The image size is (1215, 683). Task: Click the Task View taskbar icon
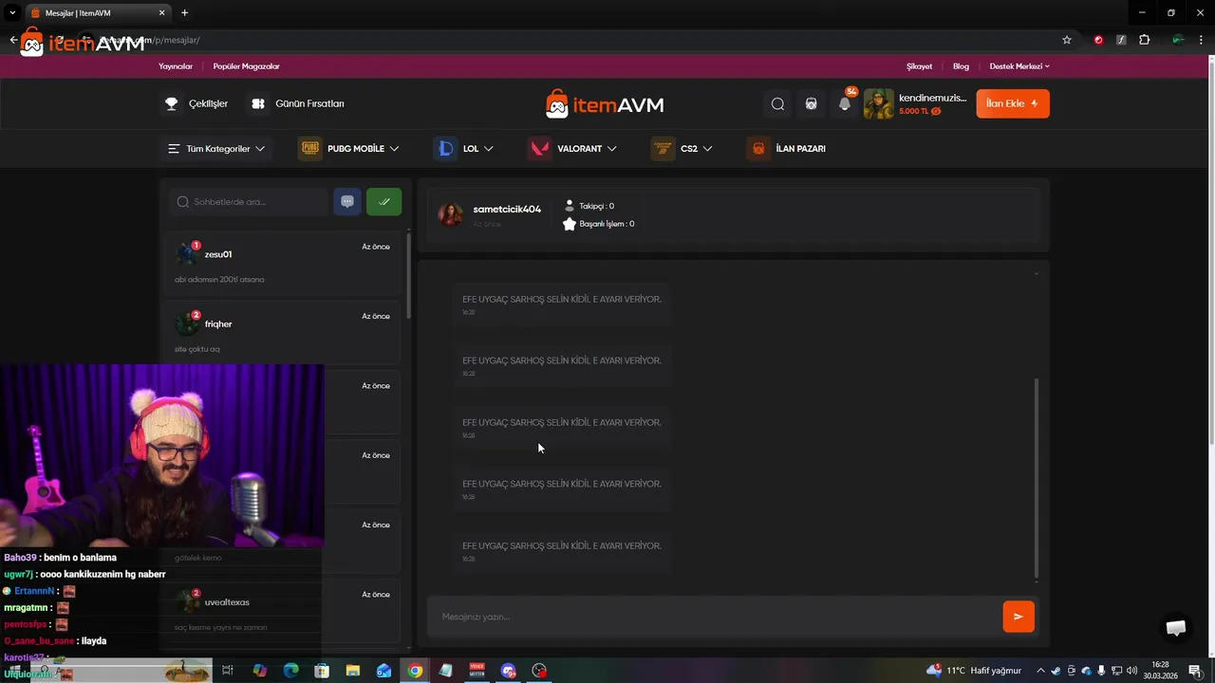tap(228, 671)
